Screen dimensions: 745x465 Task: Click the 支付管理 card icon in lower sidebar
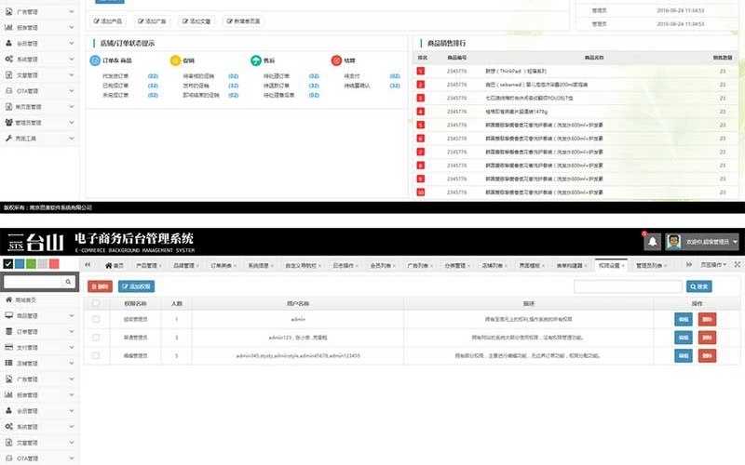tap(8, 347)
